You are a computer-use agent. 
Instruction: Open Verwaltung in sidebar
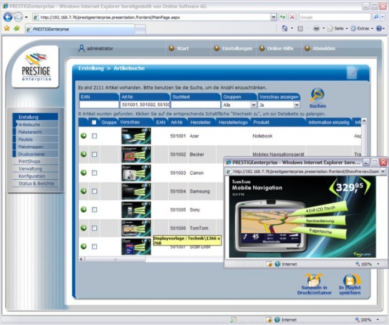[31, 169]
